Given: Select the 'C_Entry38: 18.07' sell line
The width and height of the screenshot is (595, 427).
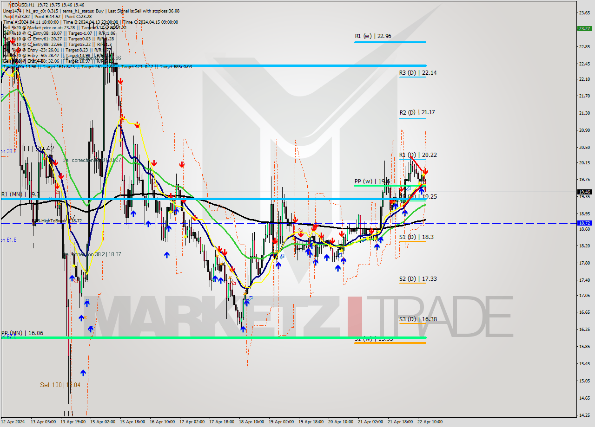Looking at the screenshot, I should pyautogui.click(x=59, y=33).
